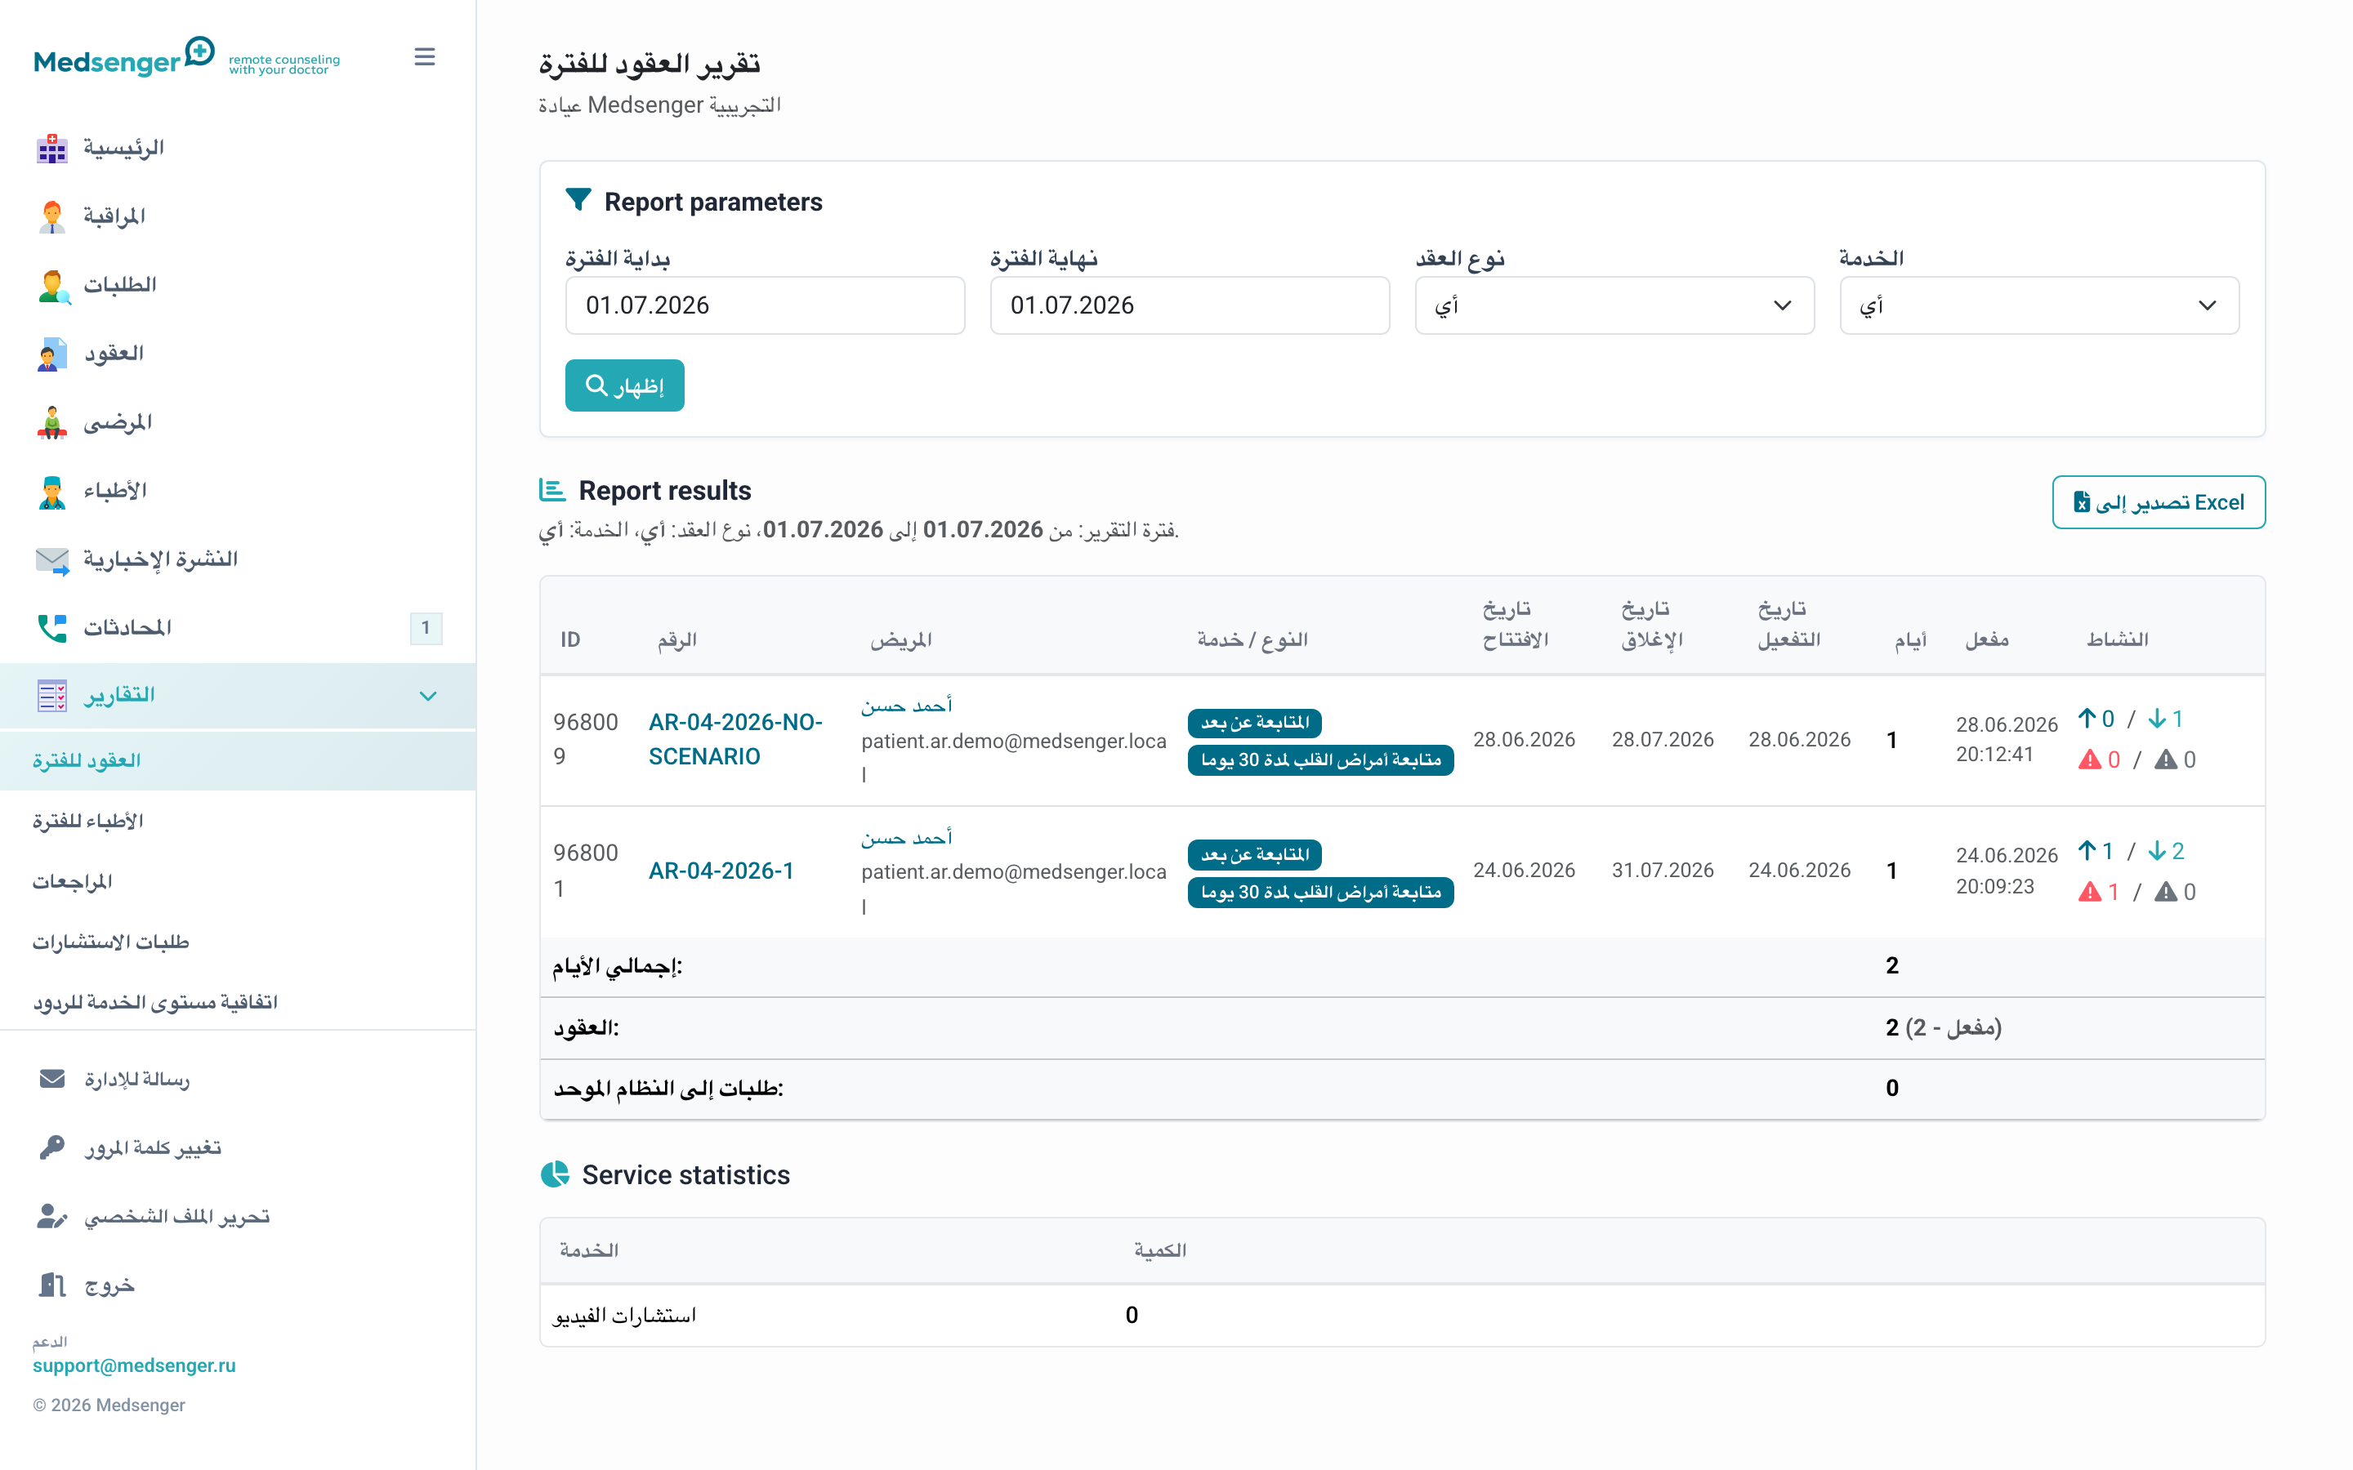Open contract AR-04-2026-NO-SCENARIO link
Screen dimensions: 2353x1470
pyautogui.click(x=735, y=739)
